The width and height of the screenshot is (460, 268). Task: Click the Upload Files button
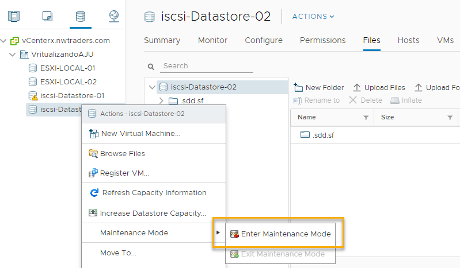(x=379, y=87)
